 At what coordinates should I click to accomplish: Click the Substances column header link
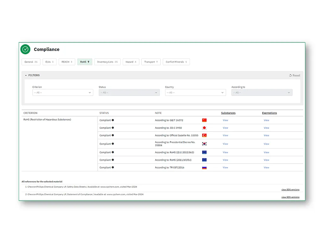pyautogui.click(x=228, y=113)
